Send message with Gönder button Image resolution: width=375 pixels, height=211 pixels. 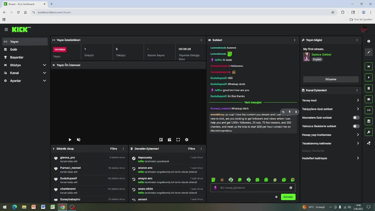click(x=288, y=197)
